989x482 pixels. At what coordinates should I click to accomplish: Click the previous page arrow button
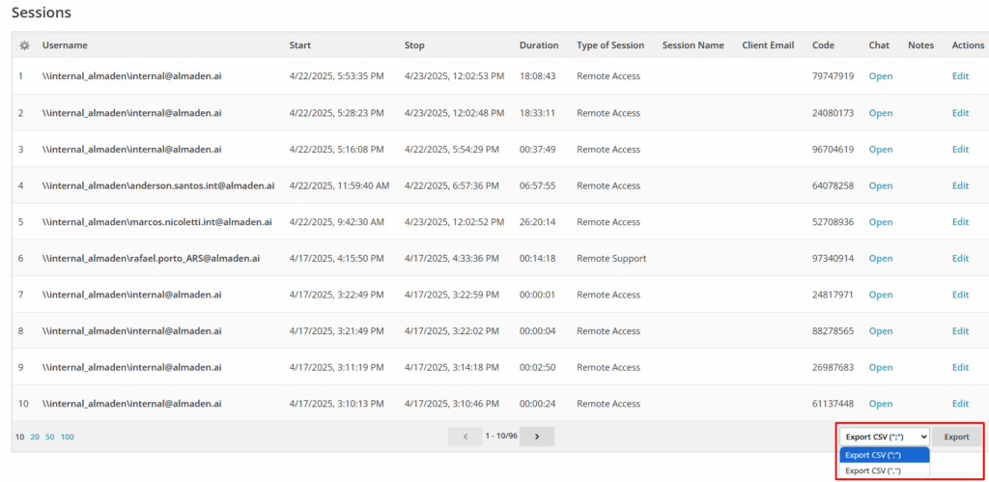point(465,437)
